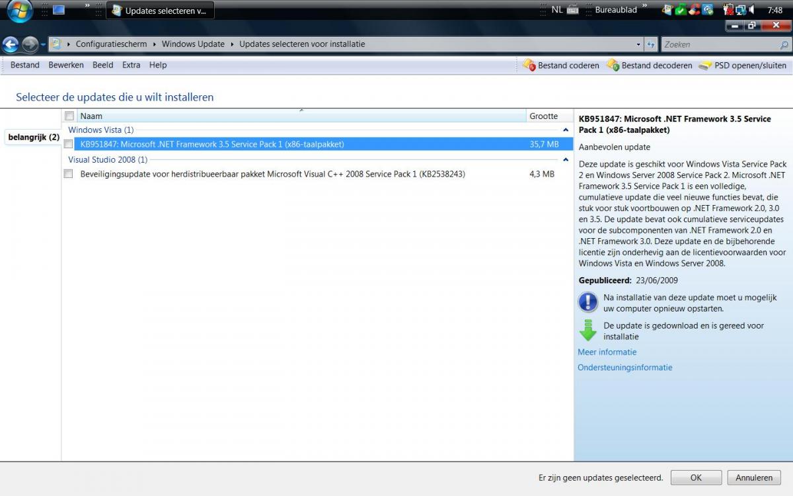Click the 4,3 MB size cell

542,174
